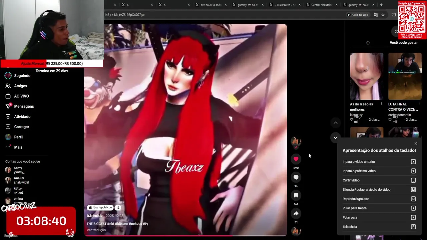Close the Central Nekutaiar browser tab
Screen dimensions: 427x240
pos(336,5)
